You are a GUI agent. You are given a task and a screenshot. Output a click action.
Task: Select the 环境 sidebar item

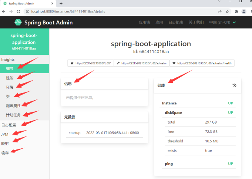24,87
